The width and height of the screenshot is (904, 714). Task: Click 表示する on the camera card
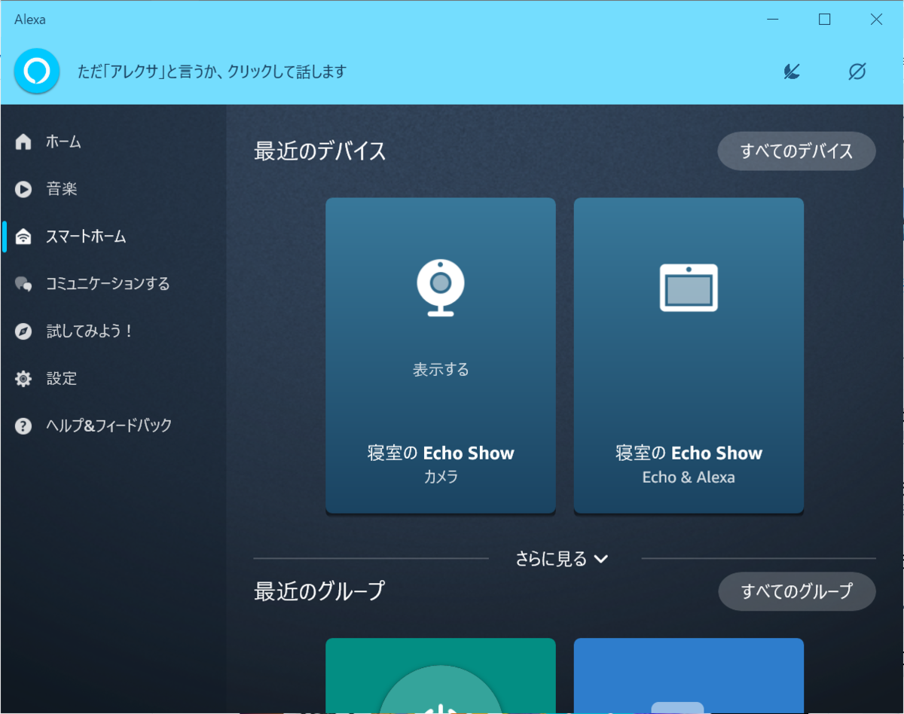click(x=440, y=369)
